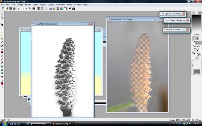Open the Selections menu
This screenshot has width=202, height=126.
[x=60, y=5]
